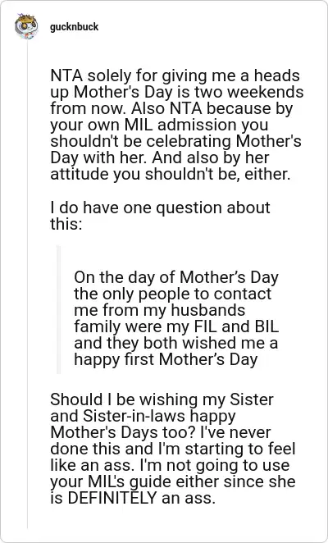Click the text 'me from my husbands' in the quote

[159, 310]
